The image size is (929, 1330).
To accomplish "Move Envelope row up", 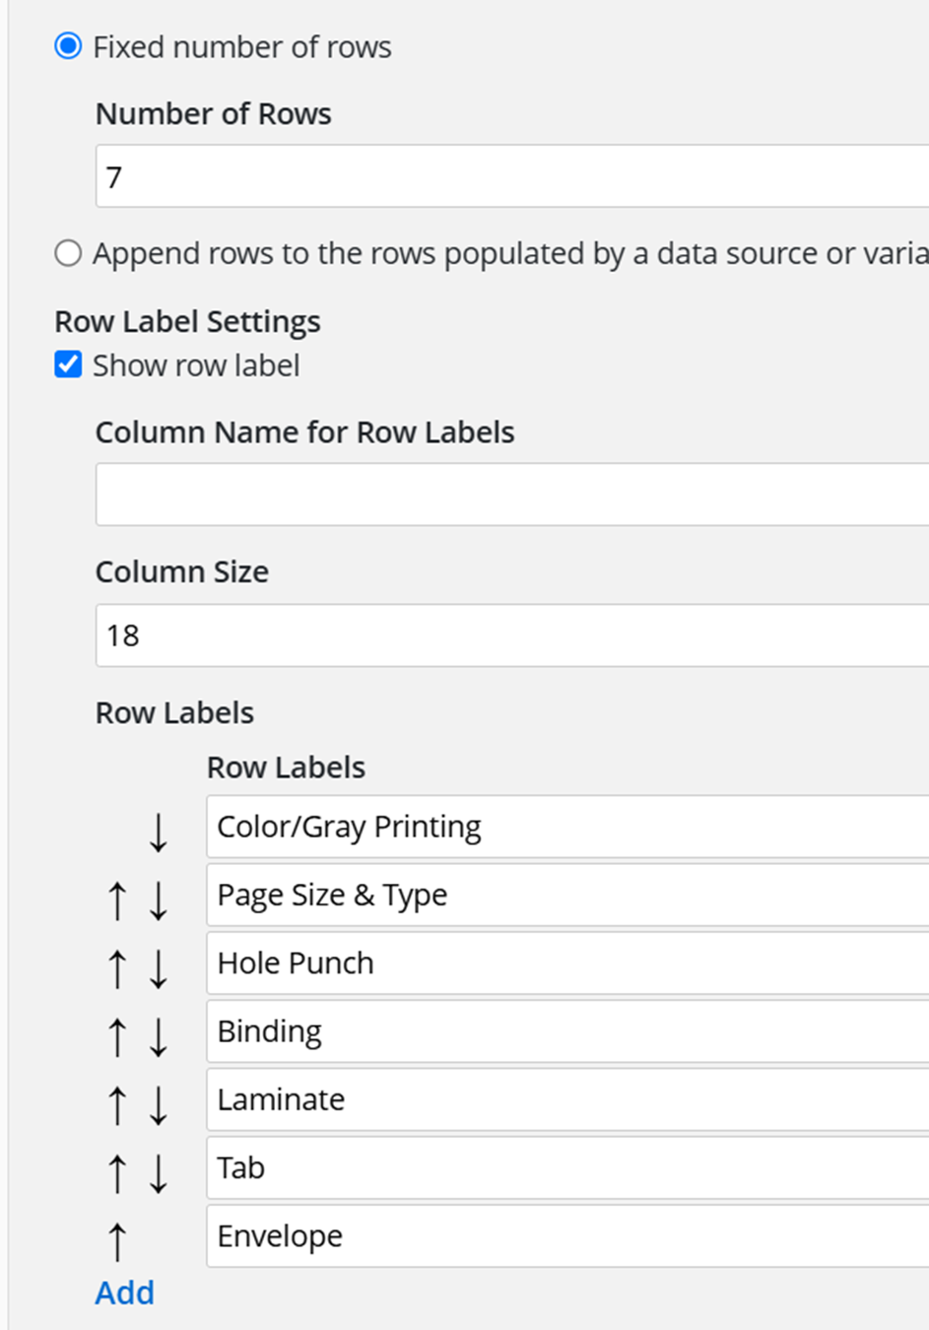I will coord(117,1241).
